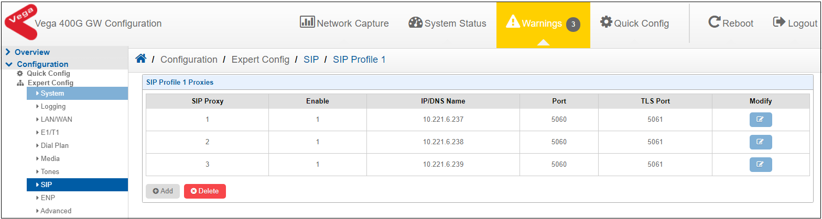Modify SIP proxy 10.221.6.239
Screen dimensions: 822x219
point(760,165)
